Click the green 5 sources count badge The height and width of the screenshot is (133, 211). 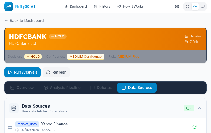click(189, 108)
